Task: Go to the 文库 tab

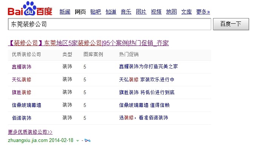Action: point(187,12)
